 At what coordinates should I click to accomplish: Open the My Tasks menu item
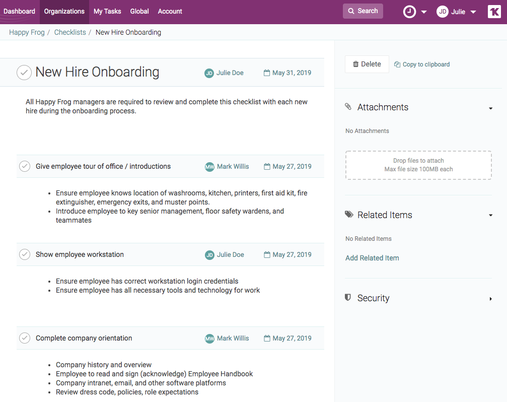107,12
